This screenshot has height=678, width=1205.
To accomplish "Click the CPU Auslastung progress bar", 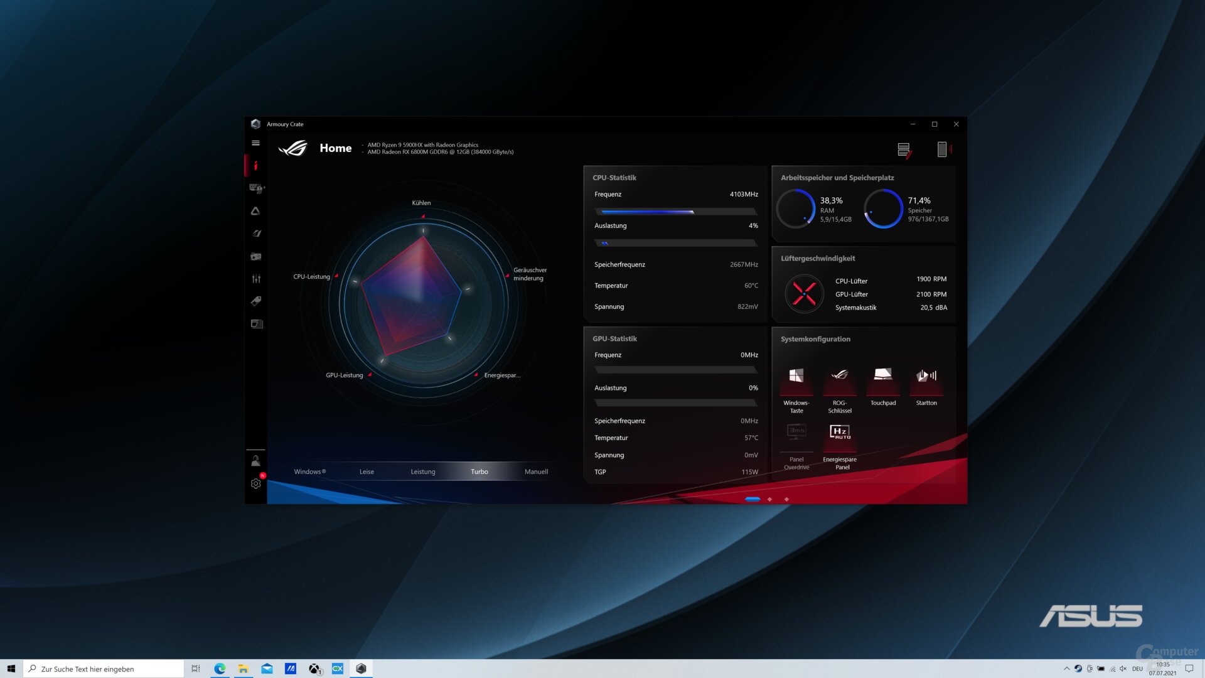I will (676, 243).
